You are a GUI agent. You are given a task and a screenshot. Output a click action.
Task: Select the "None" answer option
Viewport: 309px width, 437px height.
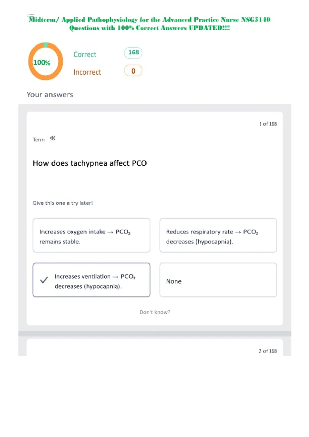click(218, 280)
